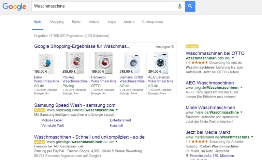This screenshot has height=160, width=262.
Task: Click the Google logo
Action: (x=14, y=7)
